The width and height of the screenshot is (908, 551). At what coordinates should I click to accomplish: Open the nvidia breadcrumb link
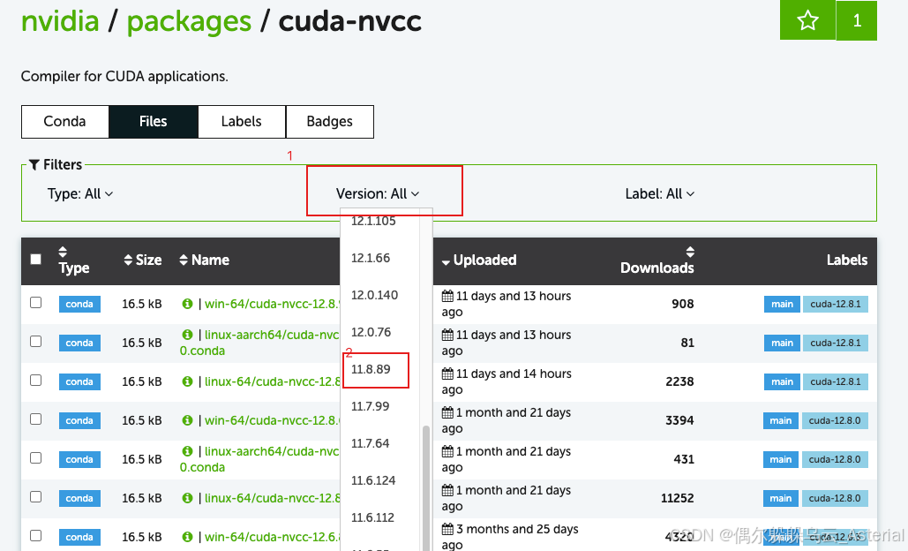pos(60,21)
